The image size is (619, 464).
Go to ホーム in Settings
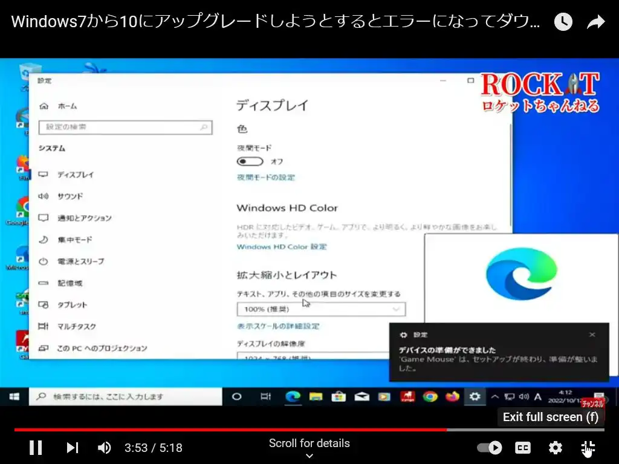[59, 106]
